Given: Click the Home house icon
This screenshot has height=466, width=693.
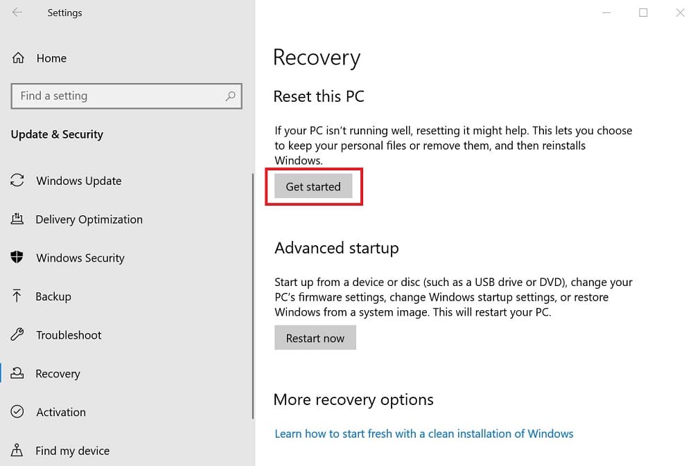Looking at the screenshot, I should (x=18, y=58).
